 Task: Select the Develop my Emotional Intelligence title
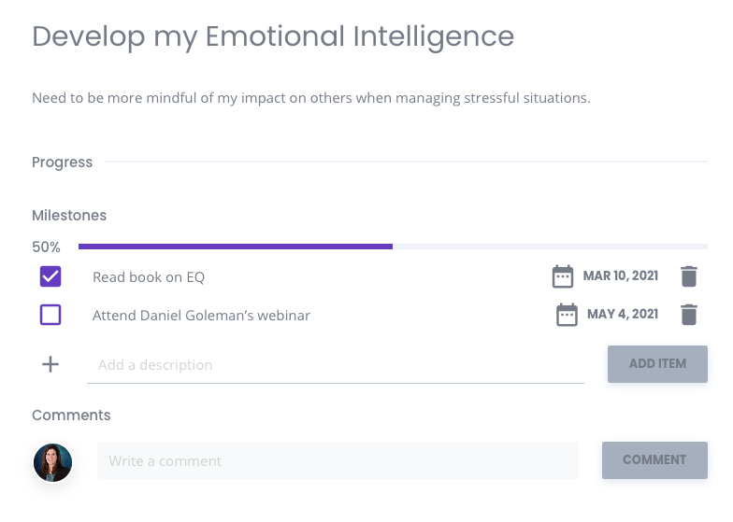(273, 37)
